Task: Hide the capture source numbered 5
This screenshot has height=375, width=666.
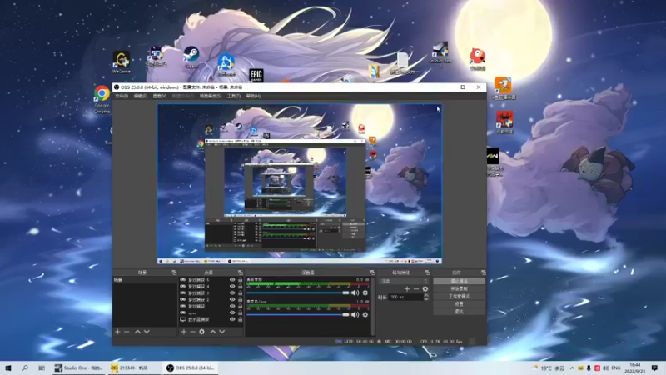Action: (x=232, y=280)
